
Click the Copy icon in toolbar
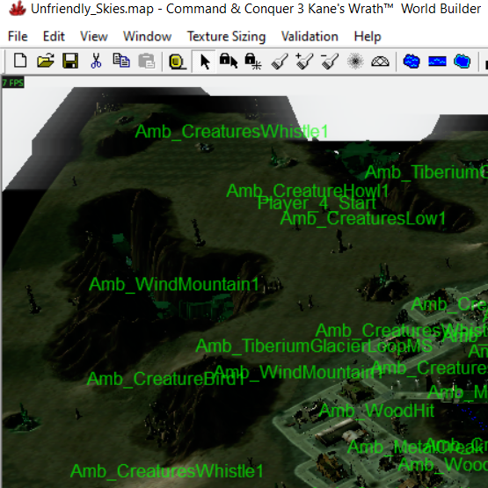point(121,61)
